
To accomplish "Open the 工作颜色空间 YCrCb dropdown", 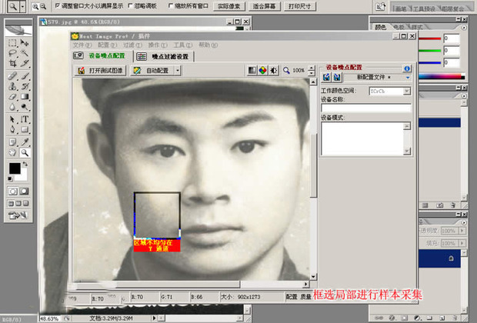I will (x=406, y=91).
